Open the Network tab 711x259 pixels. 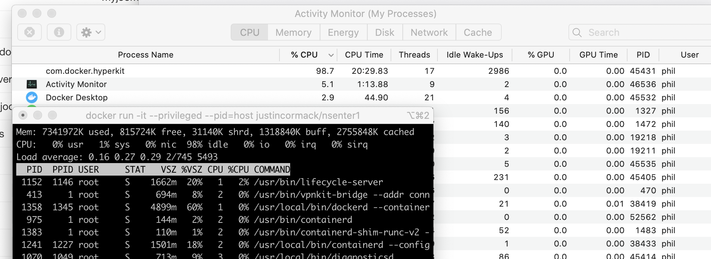(429, 32)
